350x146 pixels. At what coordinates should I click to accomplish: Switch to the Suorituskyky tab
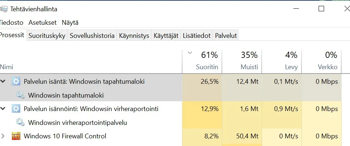[x=47, y=36]
